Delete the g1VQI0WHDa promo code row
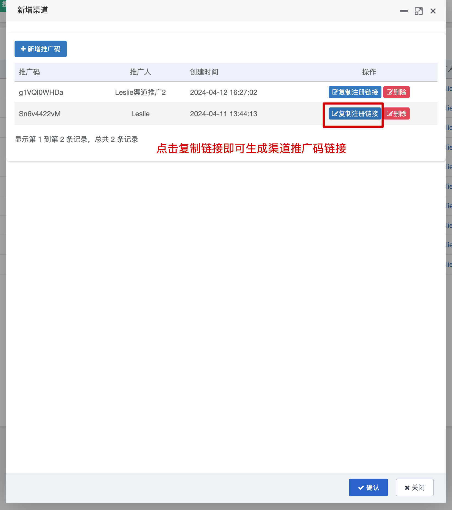Screen dimensions: 452x510 396,92
